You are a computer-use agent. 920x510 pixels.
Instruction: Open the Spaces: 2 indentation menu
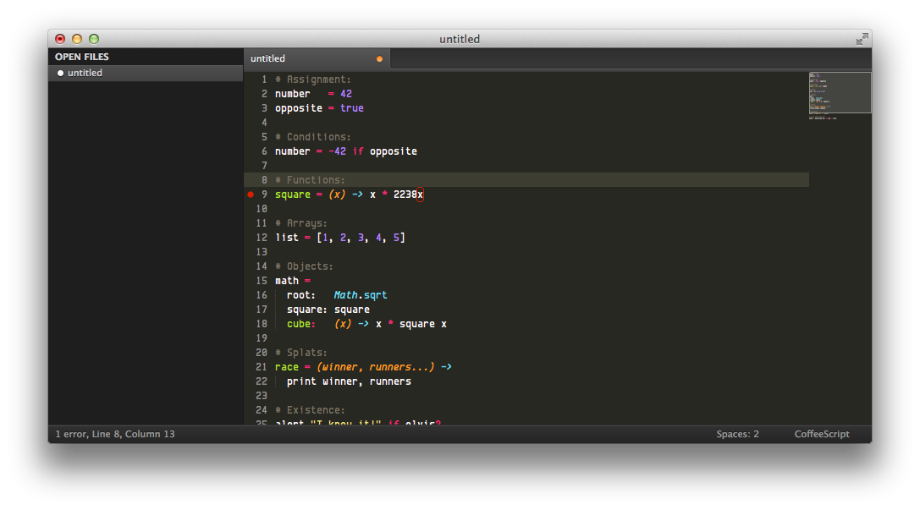[x=737, y=434]
